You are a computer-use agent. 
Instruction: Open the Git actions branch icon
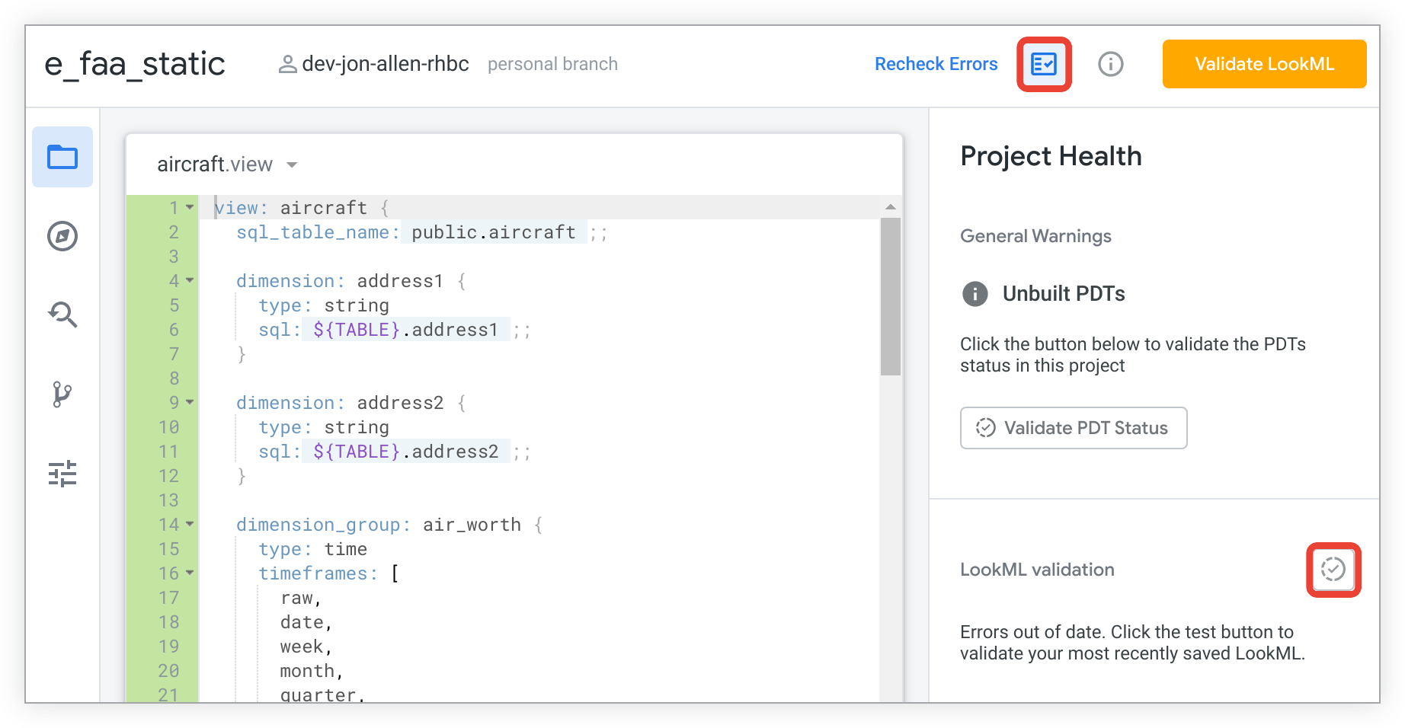62,394
